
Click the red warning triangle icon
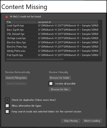click(7, 17)
